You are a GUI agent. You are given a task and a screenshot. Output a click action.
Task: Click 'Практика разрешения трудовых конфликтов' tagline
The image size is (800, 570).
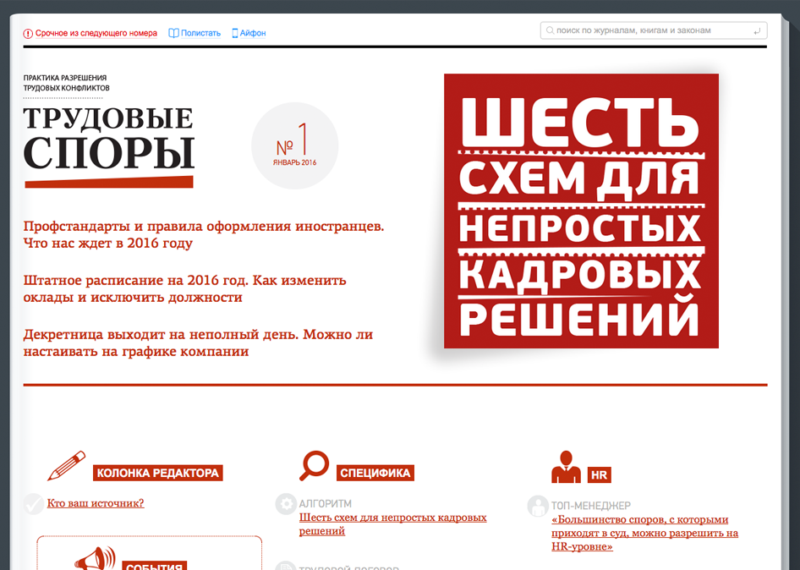click(x=66, y=83)
